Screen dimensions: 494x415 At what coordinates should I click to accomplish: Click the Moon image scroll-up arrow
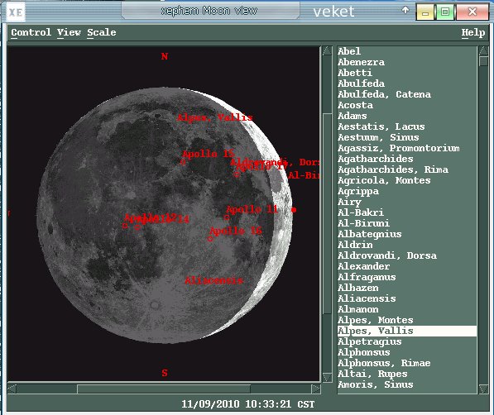[328, 50]
